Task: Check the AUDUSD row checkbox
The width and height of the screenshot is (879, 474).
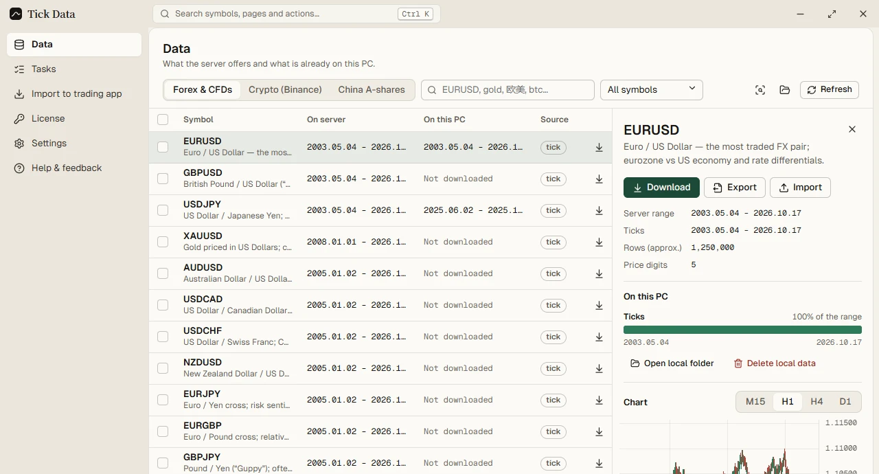Action: tap(163, 273)
